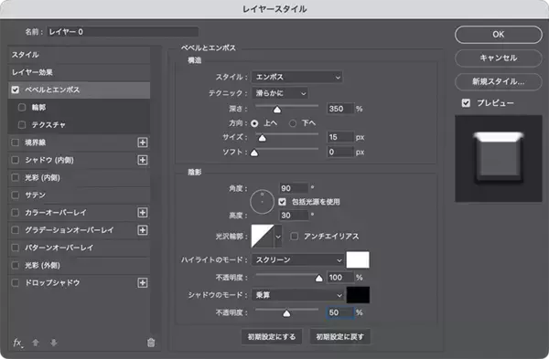Image resolution: width=549 pixels, height=359 pixels.
Task: Add another 境界線 effect with plus icon
Action: 142,143
